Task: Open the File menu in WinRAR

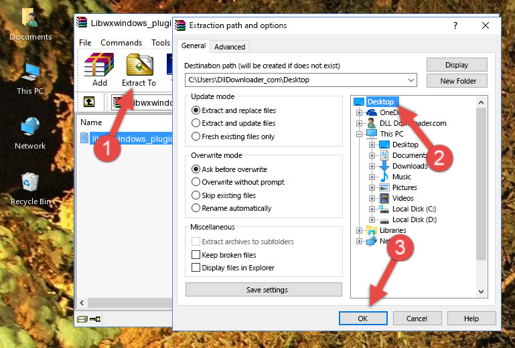Action: [85, 43]
